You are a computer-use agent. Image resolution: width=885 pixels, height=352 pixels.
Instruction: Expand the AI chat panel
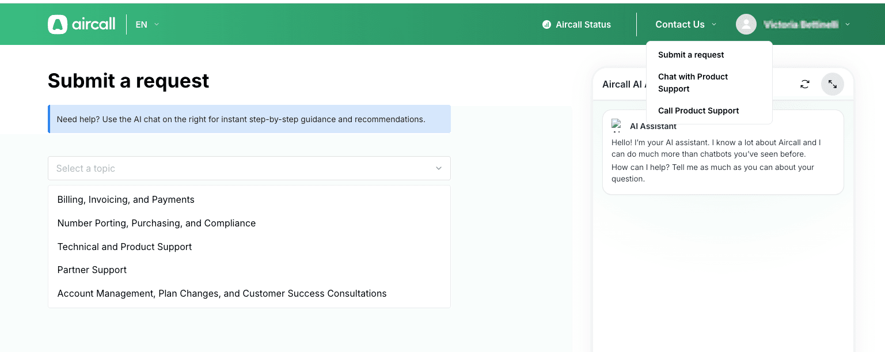pyautogui.click(x=832, y=84)
